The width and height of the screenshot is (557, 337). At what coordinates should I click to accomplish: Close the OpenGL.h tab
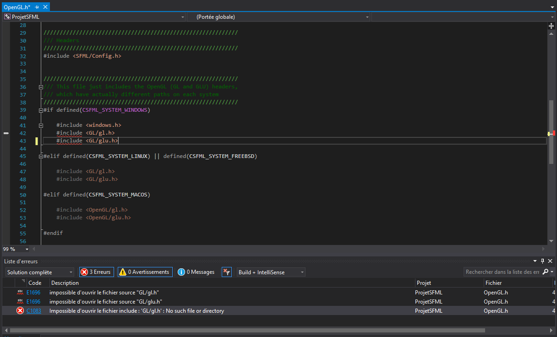tap(45, 7)
